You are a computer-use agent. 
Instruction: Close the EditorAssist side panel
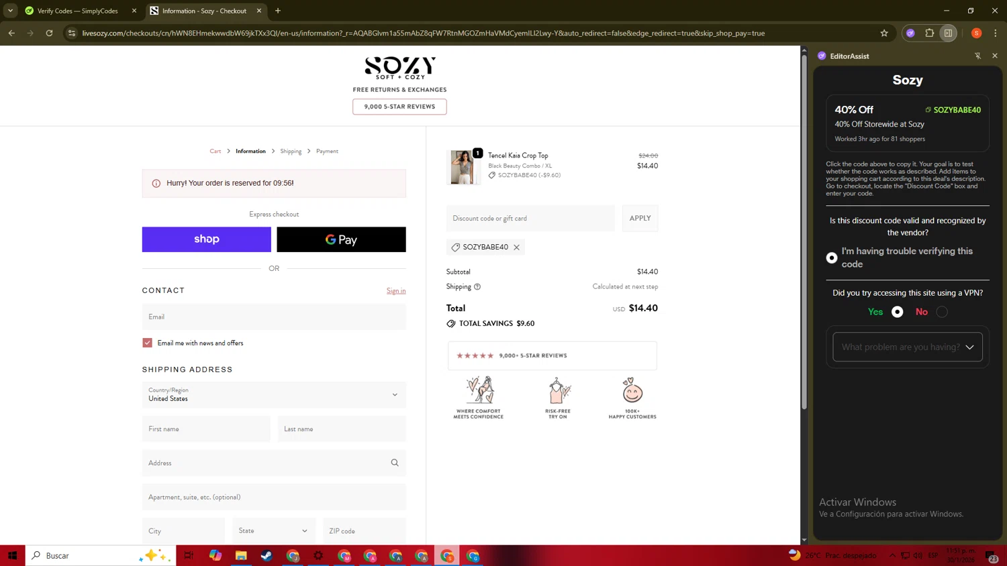pos(995,56)
